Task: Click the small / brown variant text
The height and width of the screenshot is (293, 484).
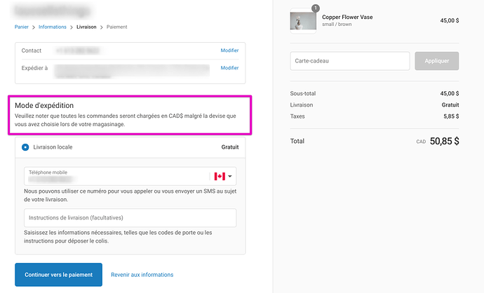Action: (337, 25)
